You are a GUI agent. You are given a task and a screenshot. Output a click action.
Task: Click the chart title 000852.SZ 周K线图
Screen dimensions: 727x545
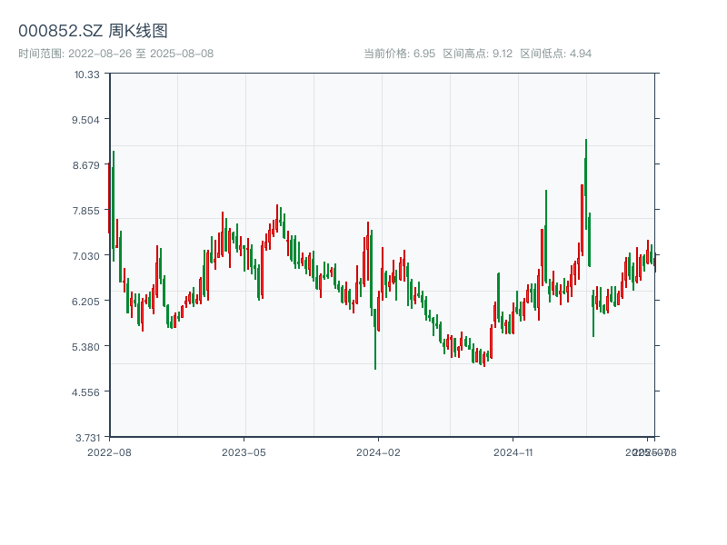[x=93, y=31]
